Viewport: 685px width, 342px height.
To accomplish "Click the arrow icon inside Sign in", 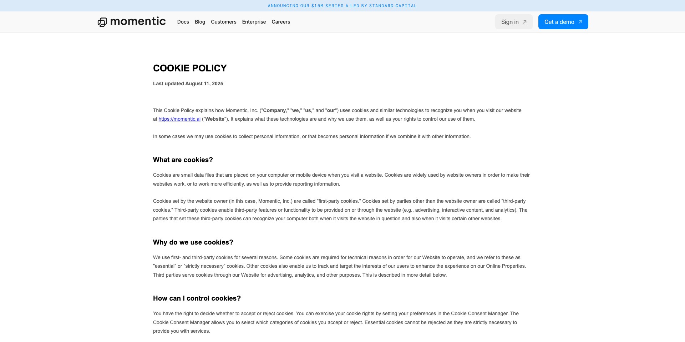I will click(525, 22).
